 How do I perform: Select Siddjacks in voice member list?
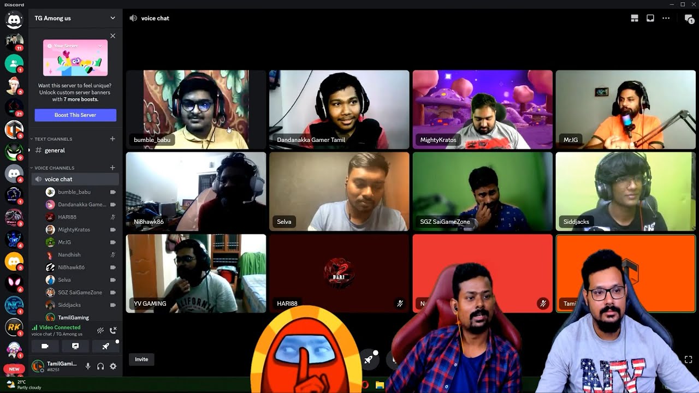click(81, 305)
